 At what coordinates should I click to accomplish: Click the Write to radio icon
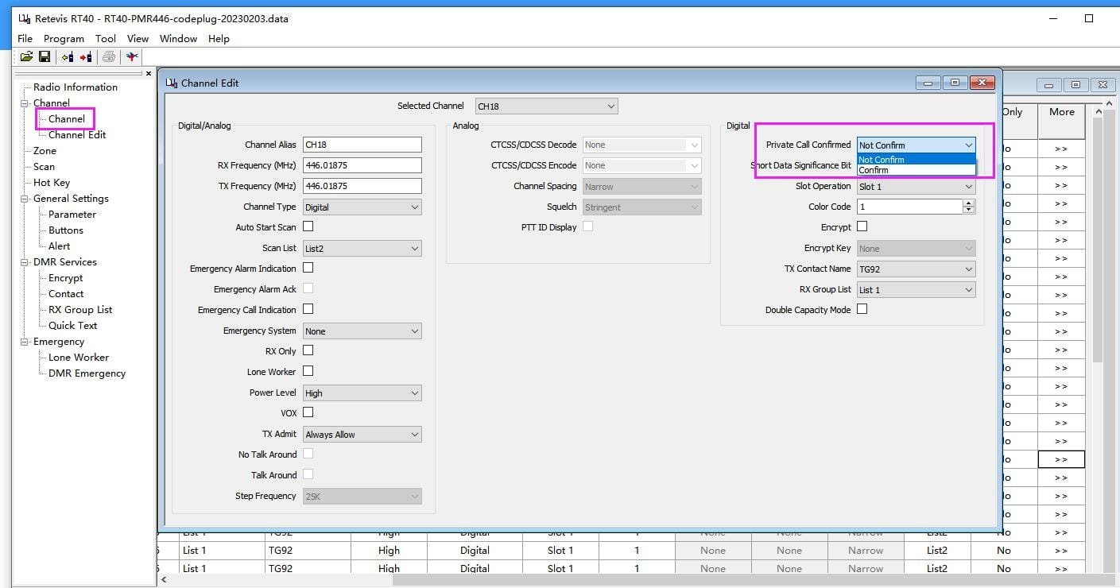click(86, 56)
